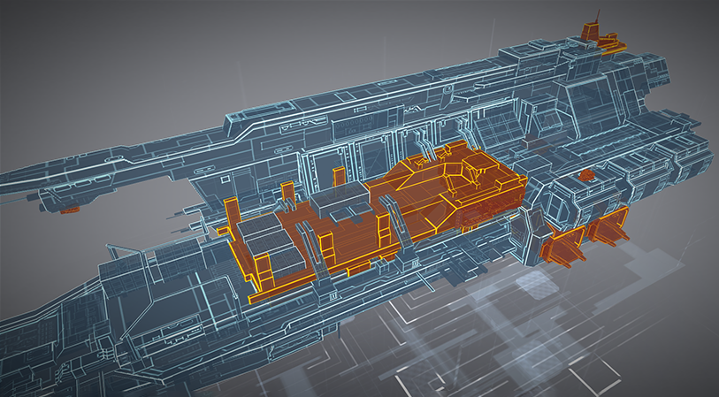
Task: Click the thin antenna mast at ship's top
Action: 598,18
